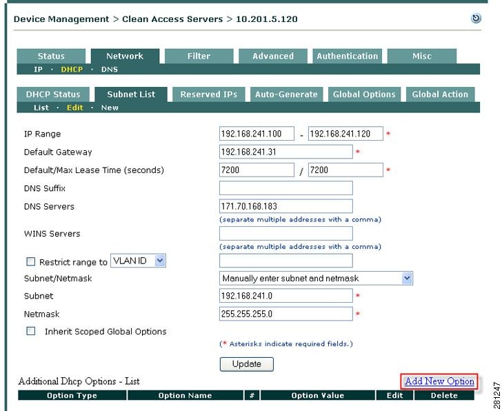Choose the IP submenu item
The width and height of the screenshot is (502, 411).
(38, 69)
